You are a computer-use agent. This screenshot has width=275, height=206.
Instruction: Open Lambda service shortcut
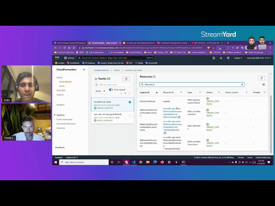(x=60, y=63)
